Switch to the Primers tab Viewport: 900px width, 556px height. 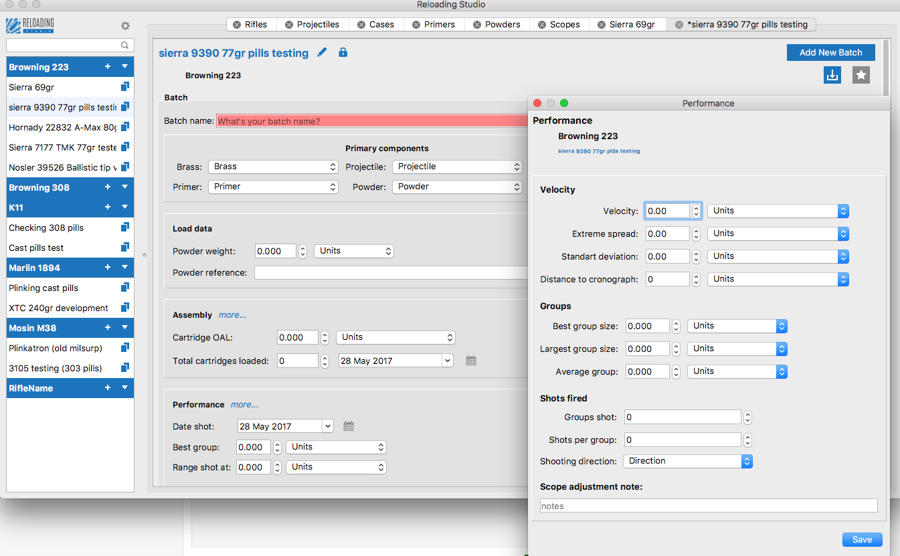coord(433,24)
